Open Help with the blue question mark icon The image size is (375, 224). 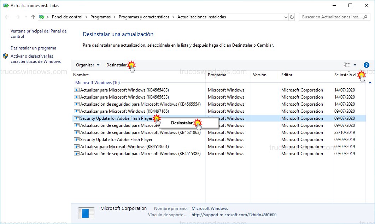click(x=367, y=65)
